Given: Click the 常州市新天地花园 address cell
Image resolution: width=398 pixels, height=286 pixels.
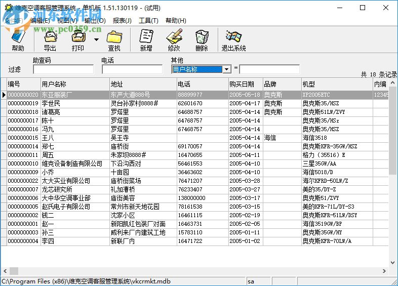Looking at the screenshot, I should coord(143,207).
